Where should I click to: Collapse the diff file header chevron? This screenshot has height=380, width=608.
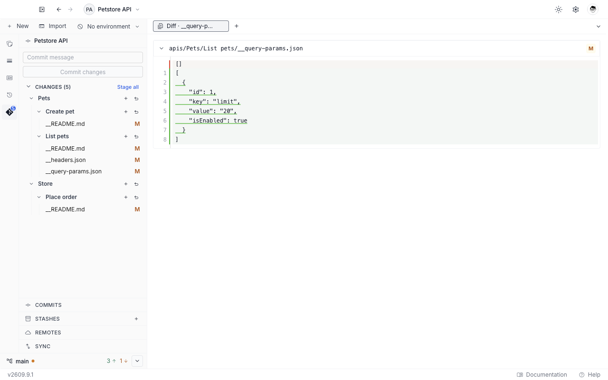[x=161, y=48]
